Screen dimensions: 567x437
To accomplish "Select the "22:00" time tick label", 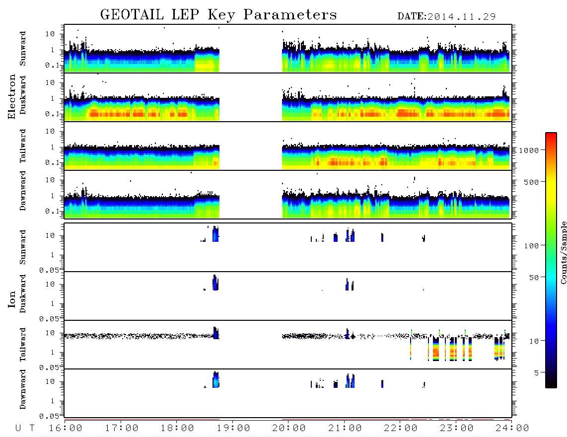I will [401, 429].
